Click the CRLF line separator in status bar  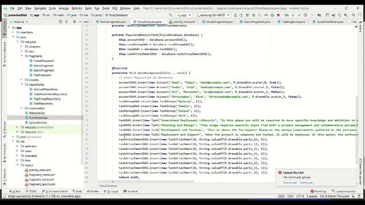tap(290, 196)
